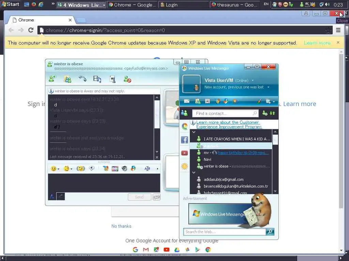Click the Vista UserVM display picture

pyautogui.click(x=192, y=84)
